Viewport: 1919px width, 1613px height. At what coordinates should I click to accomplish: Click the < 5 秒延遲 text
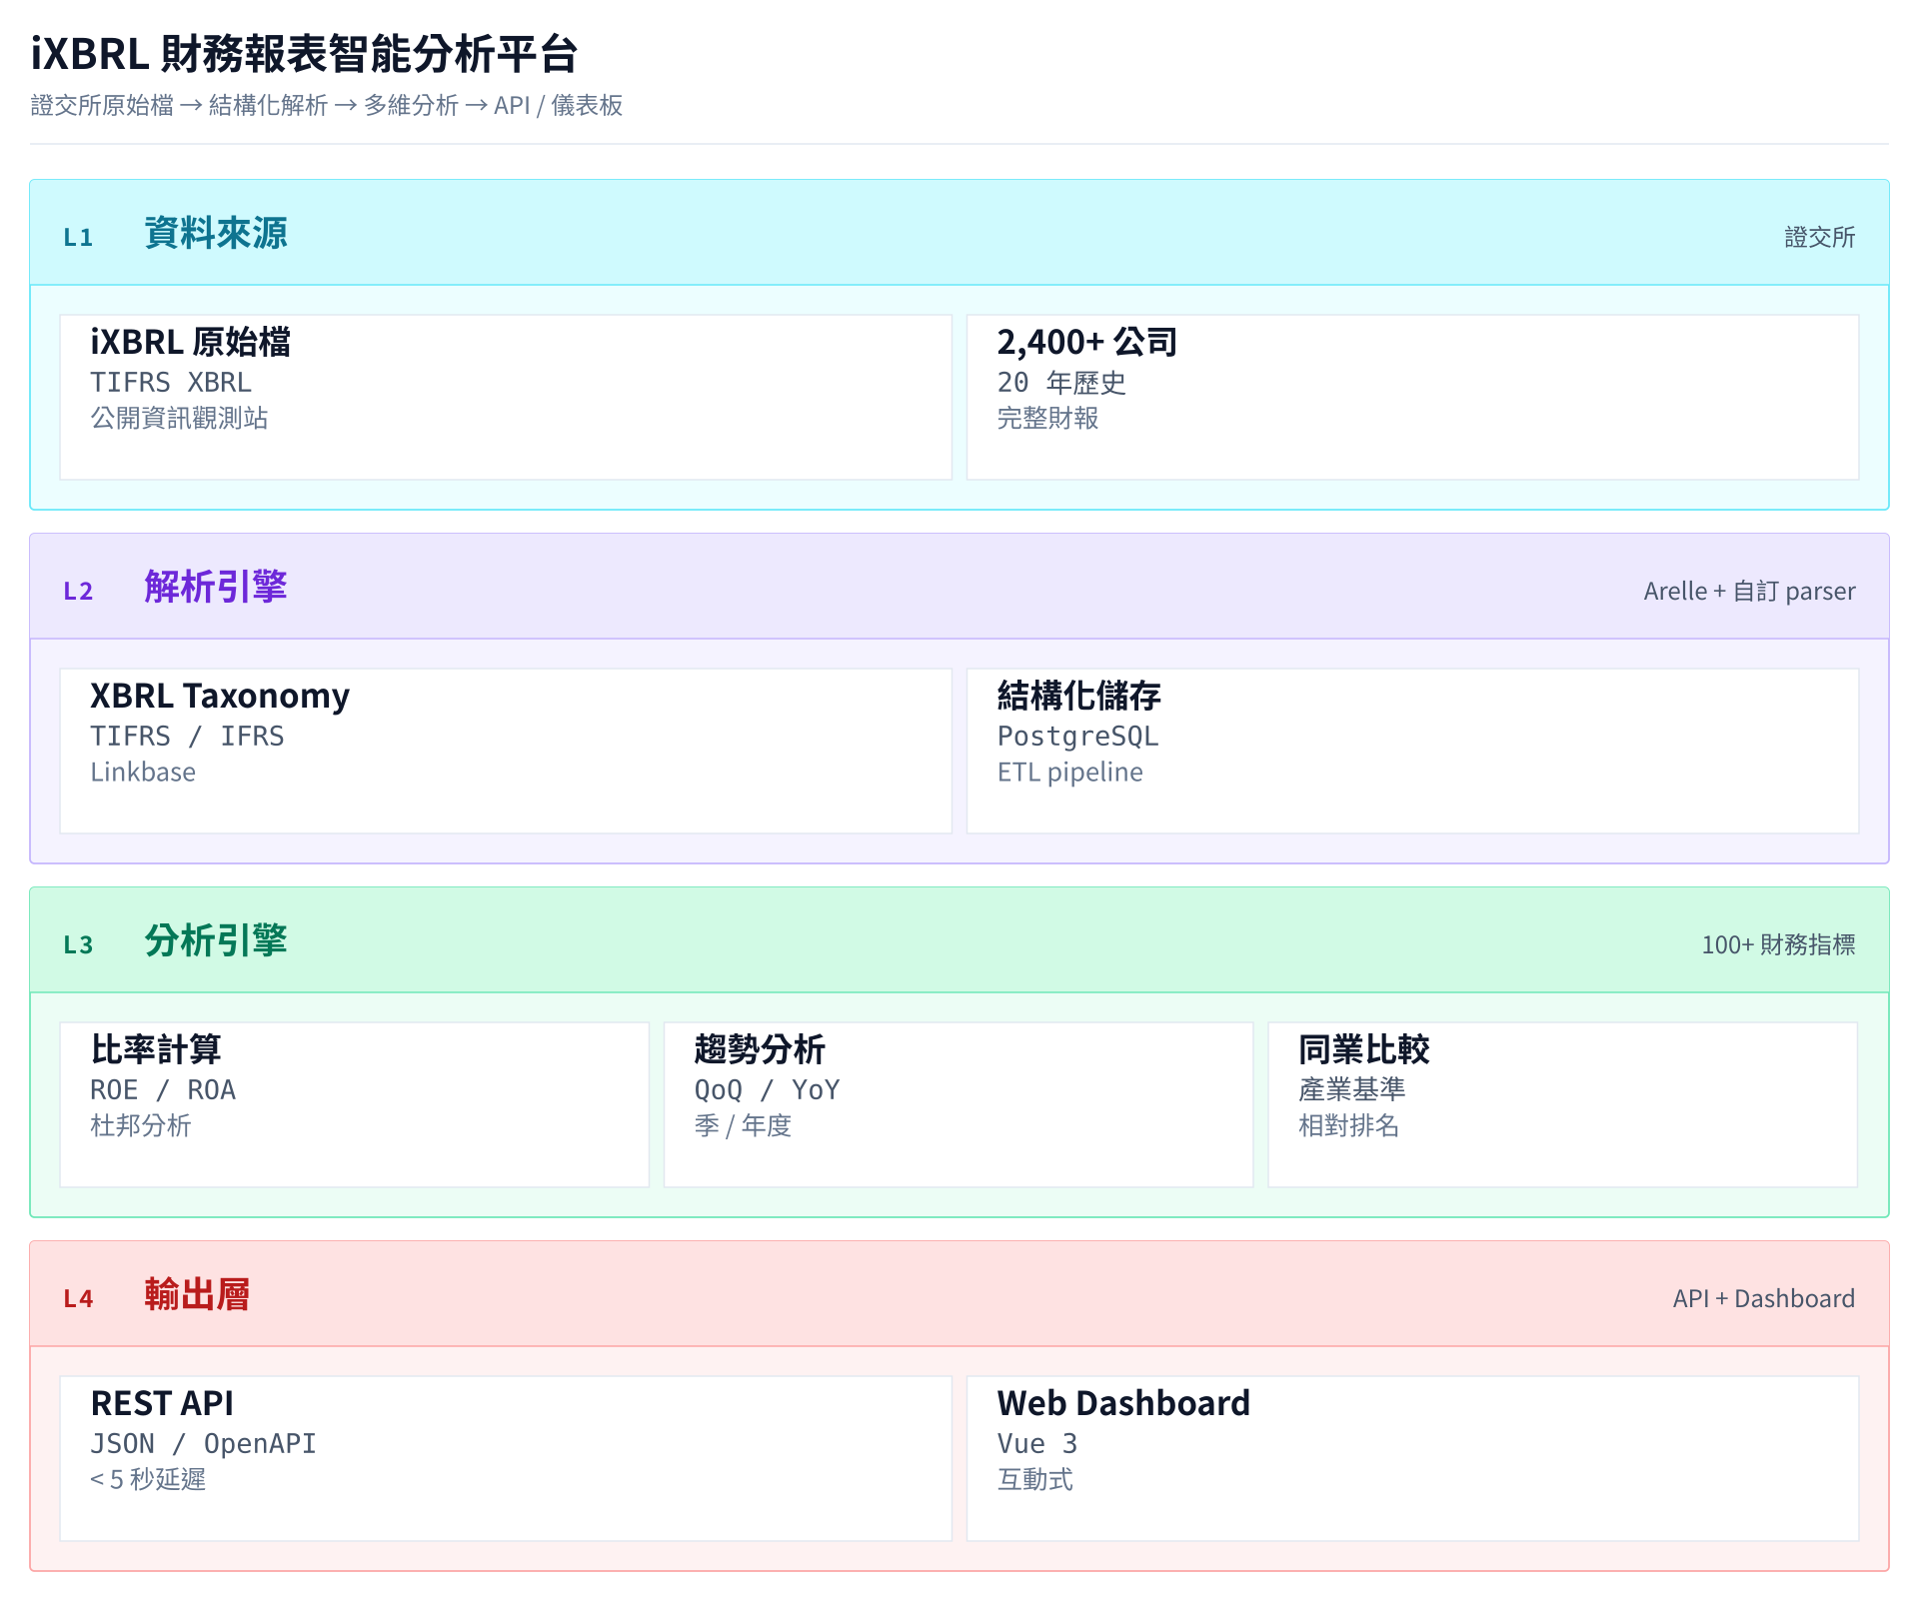click(148, 1479)
